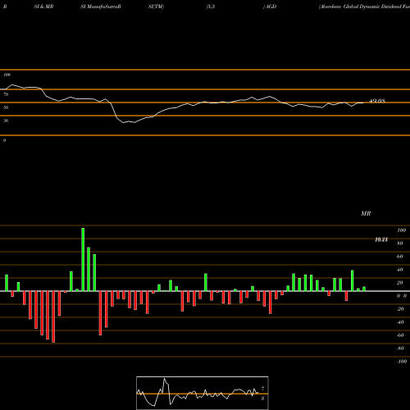Click the RSI left axis label 0

pos(4,140)
